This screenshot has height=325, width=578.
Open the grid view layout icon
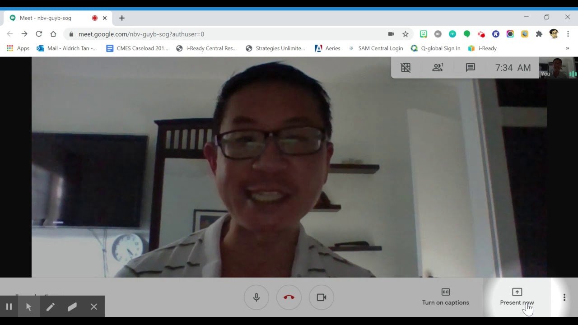[x=406, y=68]
